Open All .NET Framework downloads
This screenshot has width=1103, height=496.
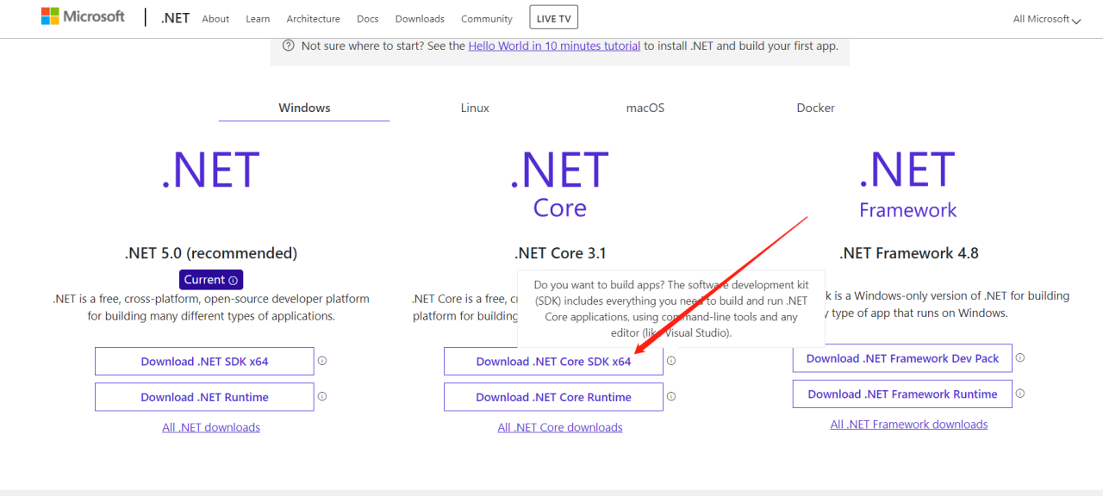(909, 423)
